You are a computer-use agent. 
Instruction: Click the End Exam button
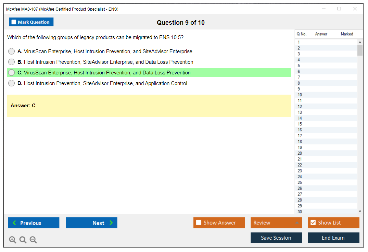pos(333,238)
